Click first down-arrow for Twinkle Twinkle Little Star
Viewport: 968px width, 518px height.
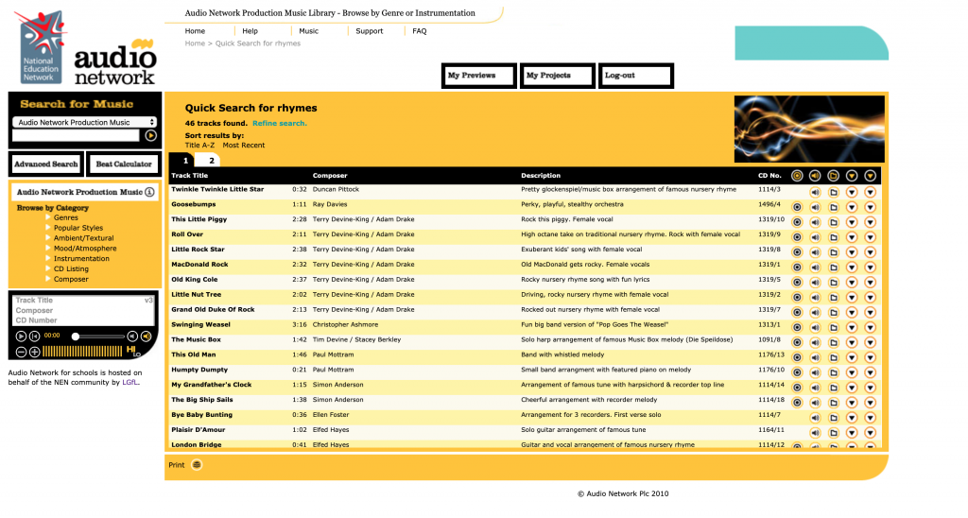click(x=852, y=192)
